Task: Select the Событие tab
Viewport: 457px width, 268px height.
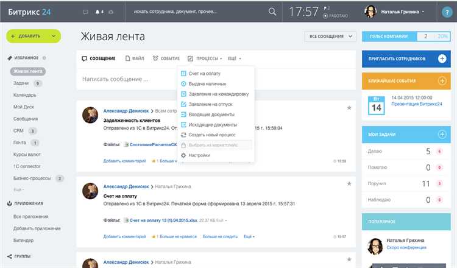Action: coord(166,58)
